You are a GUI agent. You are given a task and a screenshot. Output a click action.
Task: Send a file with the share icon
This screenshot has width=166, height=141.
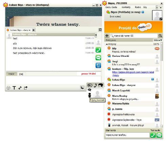click(26, 88)
